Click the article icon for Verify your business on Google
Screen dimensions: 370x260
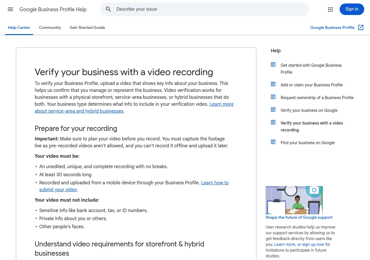[273, 109]
